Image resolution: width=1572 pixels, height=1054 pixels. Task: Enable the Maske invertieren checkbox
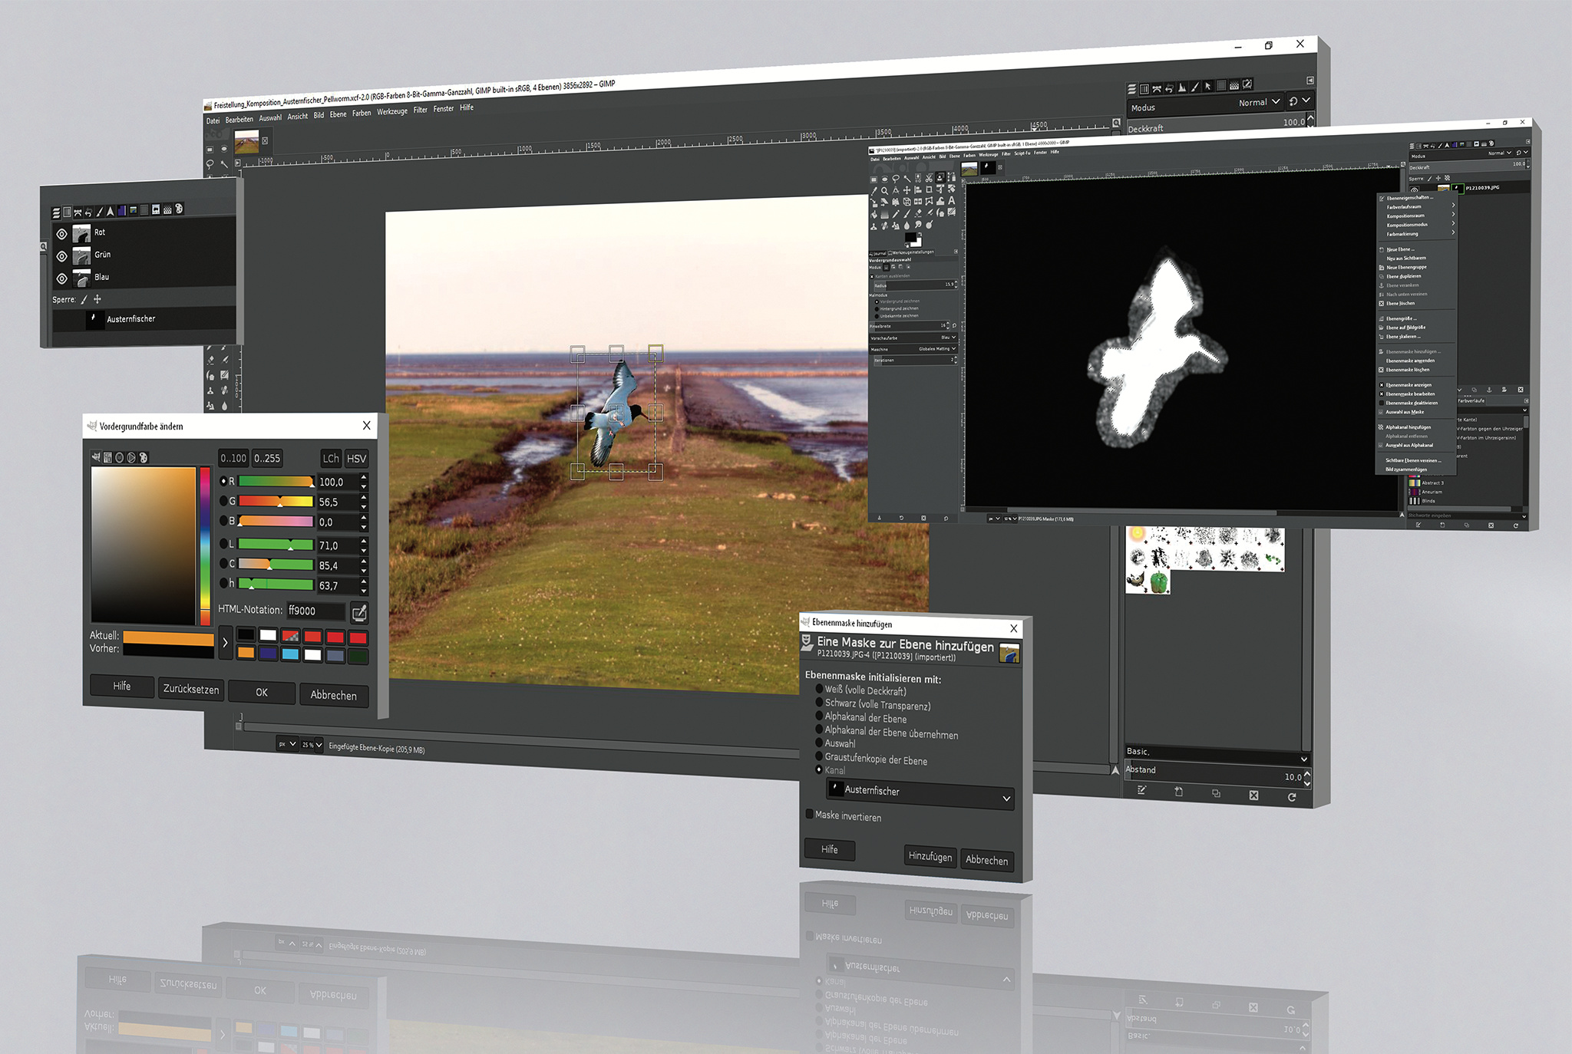pyautogui.click(x=810, y=814)
